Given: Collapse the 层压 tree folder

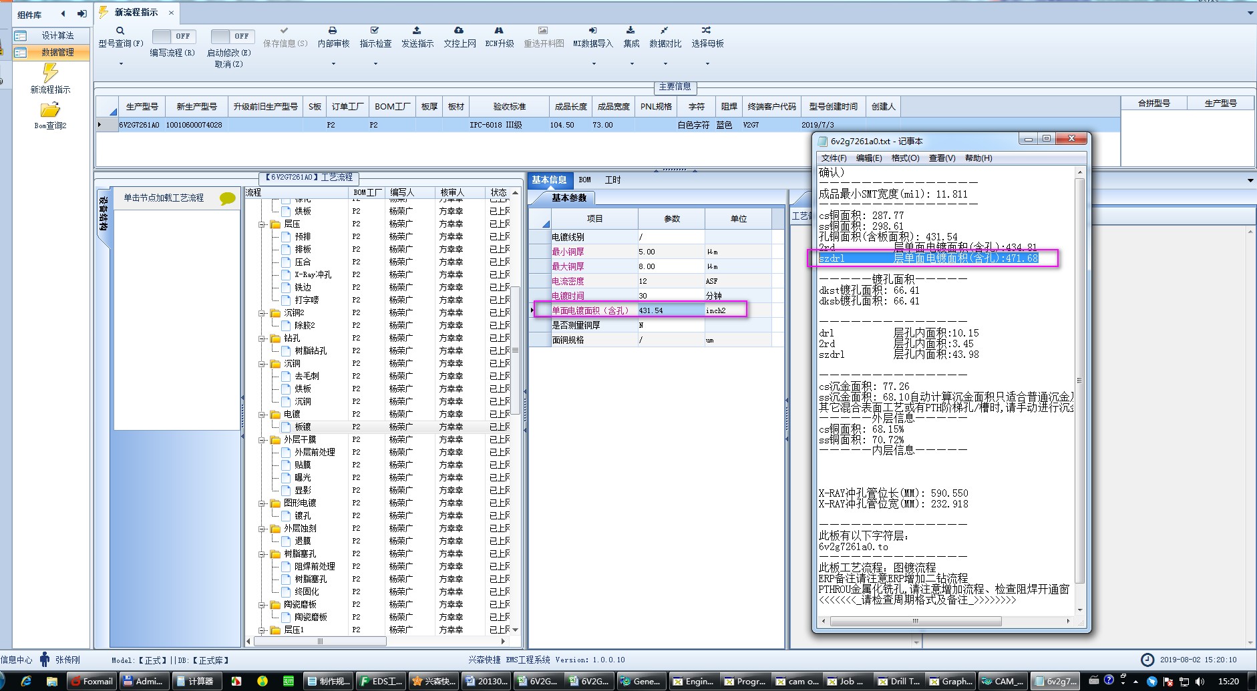Looking at the screenshot, I should pyautogui.click(x=262, y=224).
